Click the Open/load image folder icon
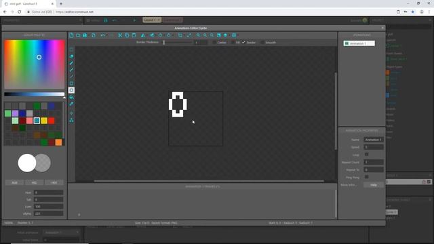434x244 pixels. pos(78,35)
